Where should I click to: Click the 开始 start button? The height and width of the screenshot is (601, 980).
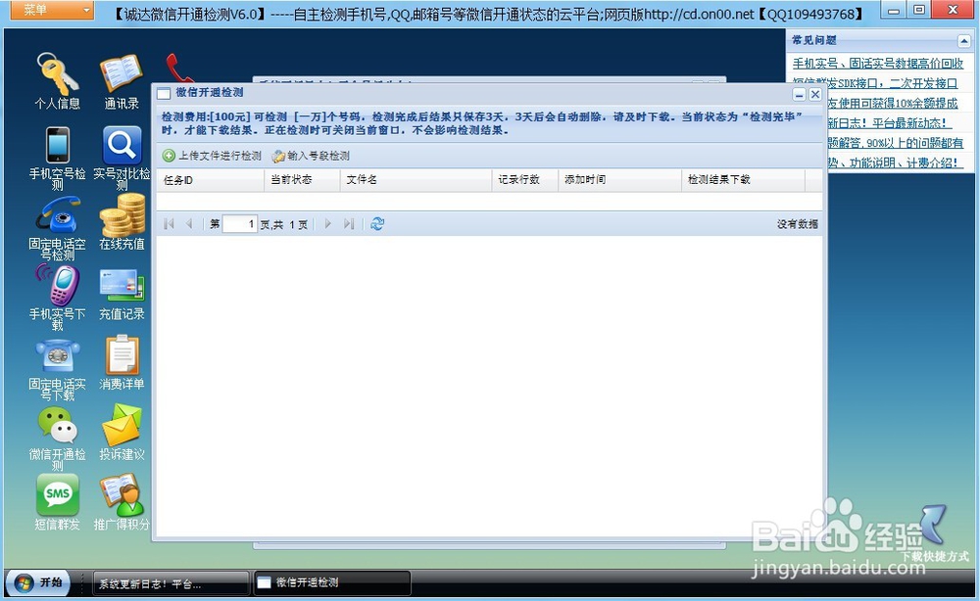(39, 583)
